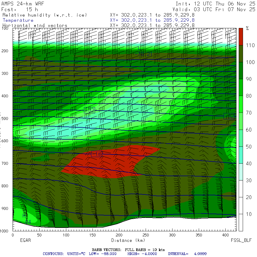Viewport: 257px width, 257px height.
Task: Click the white colorbar block between 10 and 20
Action: [241, 206]
